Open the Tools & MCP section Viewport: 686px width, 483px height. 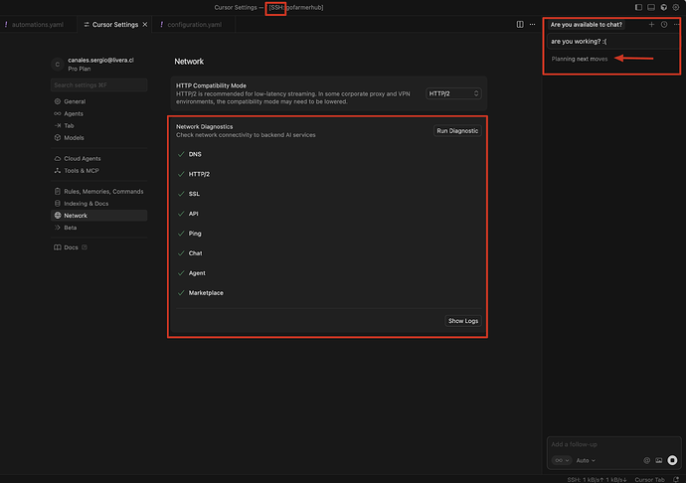point(98,171)
